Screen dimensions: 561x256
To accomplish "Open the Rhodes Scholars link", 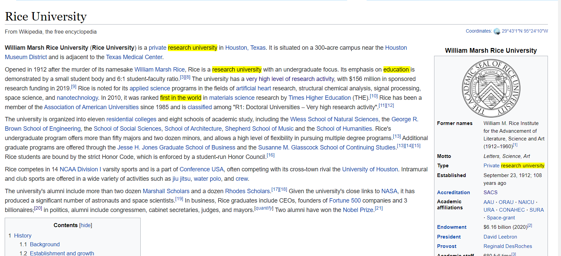I will [248, 191].
